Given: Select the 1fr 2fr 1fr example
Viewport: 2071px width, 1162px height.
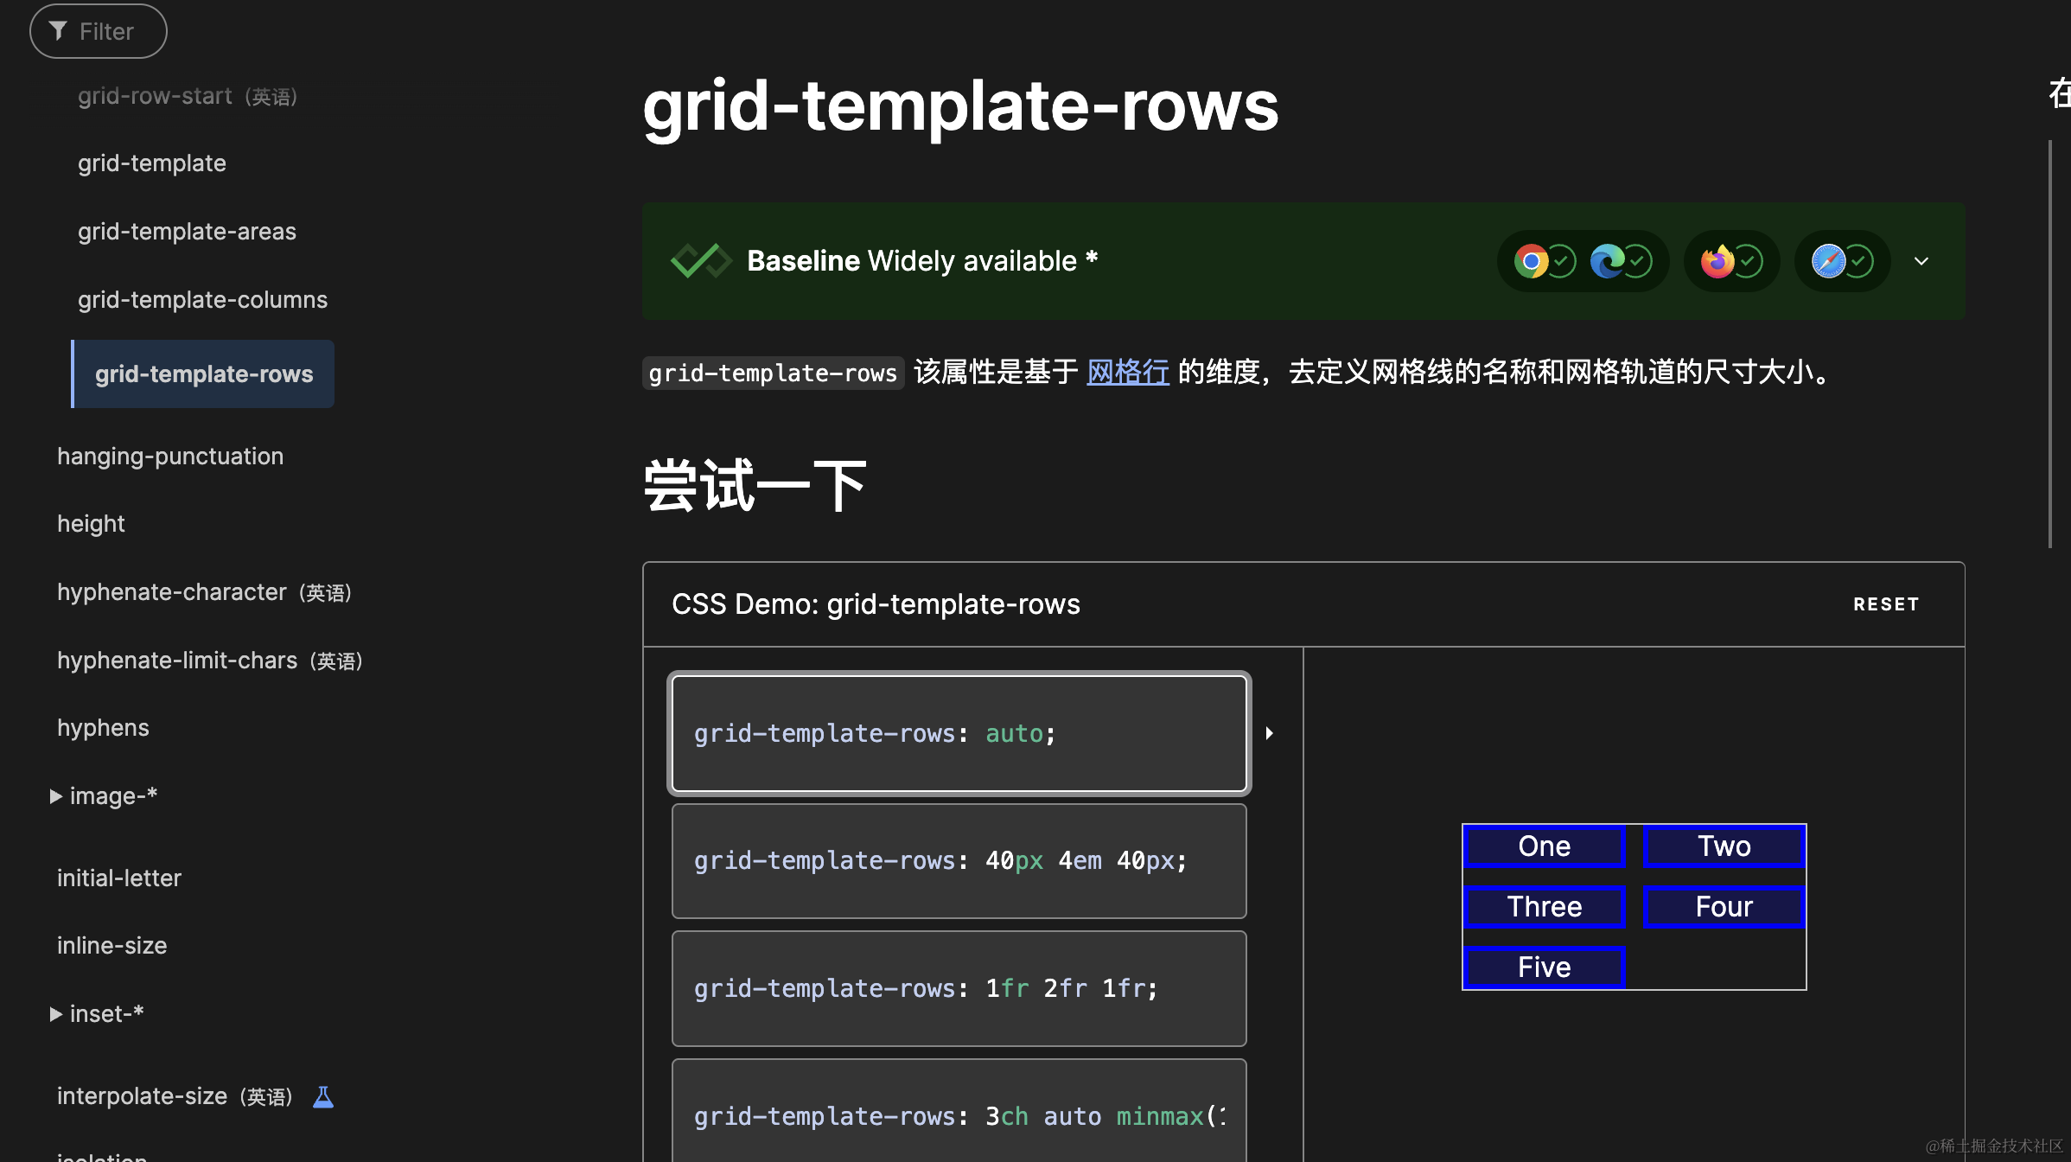Looking at the screenshot, I should (959, 988).
